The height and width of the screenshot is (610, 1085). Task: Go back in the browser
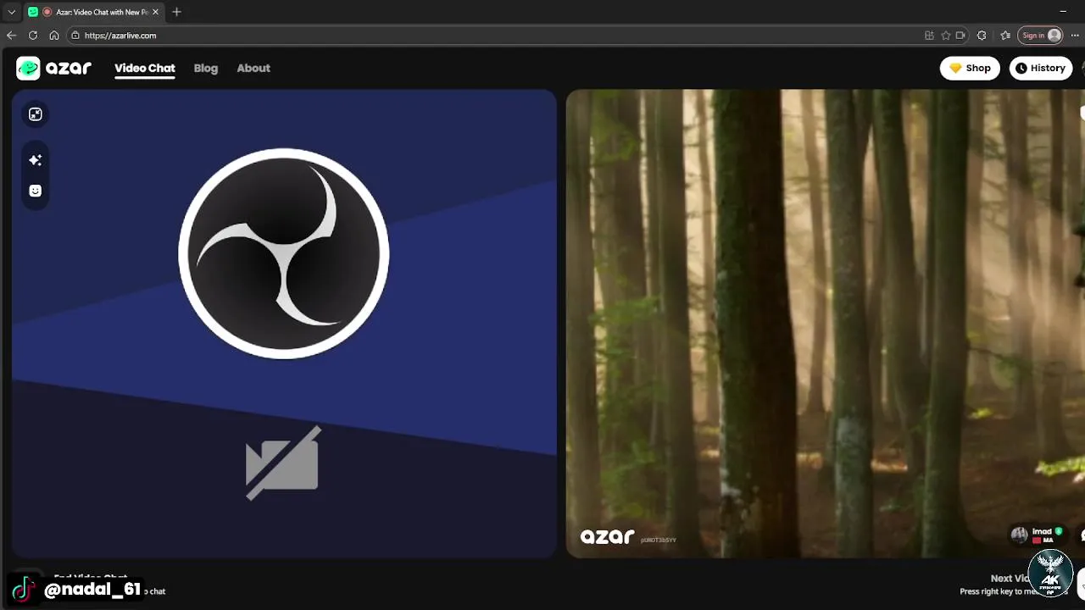(x=11, y=36)
